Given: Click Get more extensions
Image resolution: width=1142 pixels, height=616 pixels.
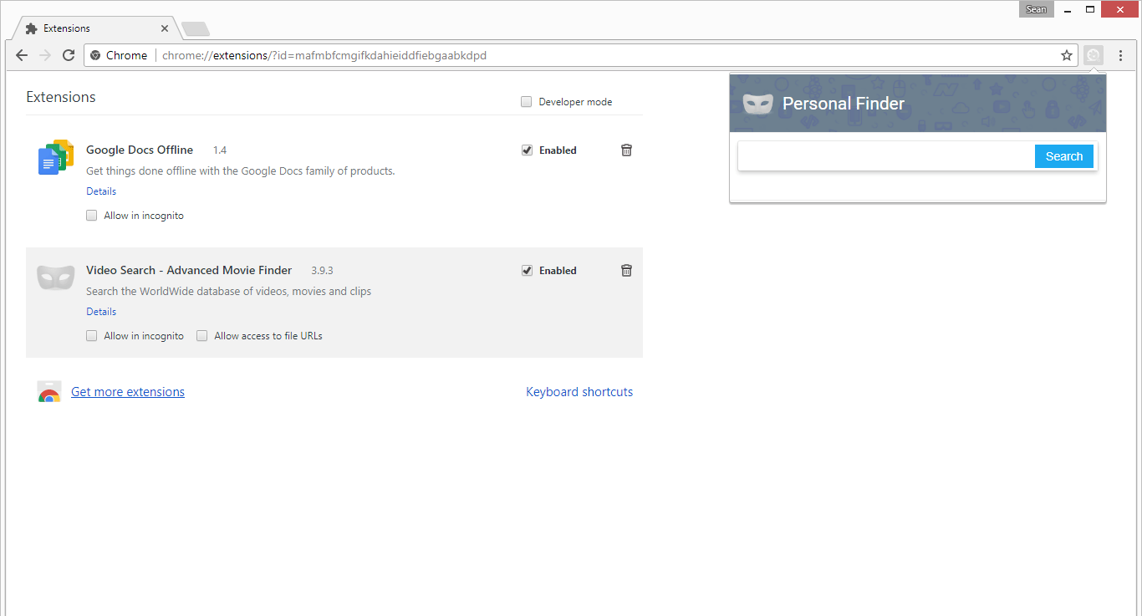Looking at the screenshot, I should [127, 391].
